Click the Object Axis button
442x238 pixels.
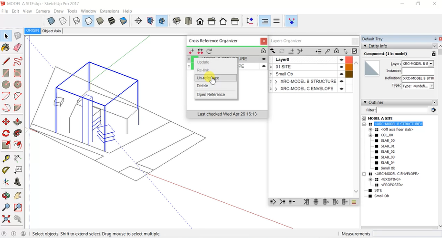(x=52, y=31)
